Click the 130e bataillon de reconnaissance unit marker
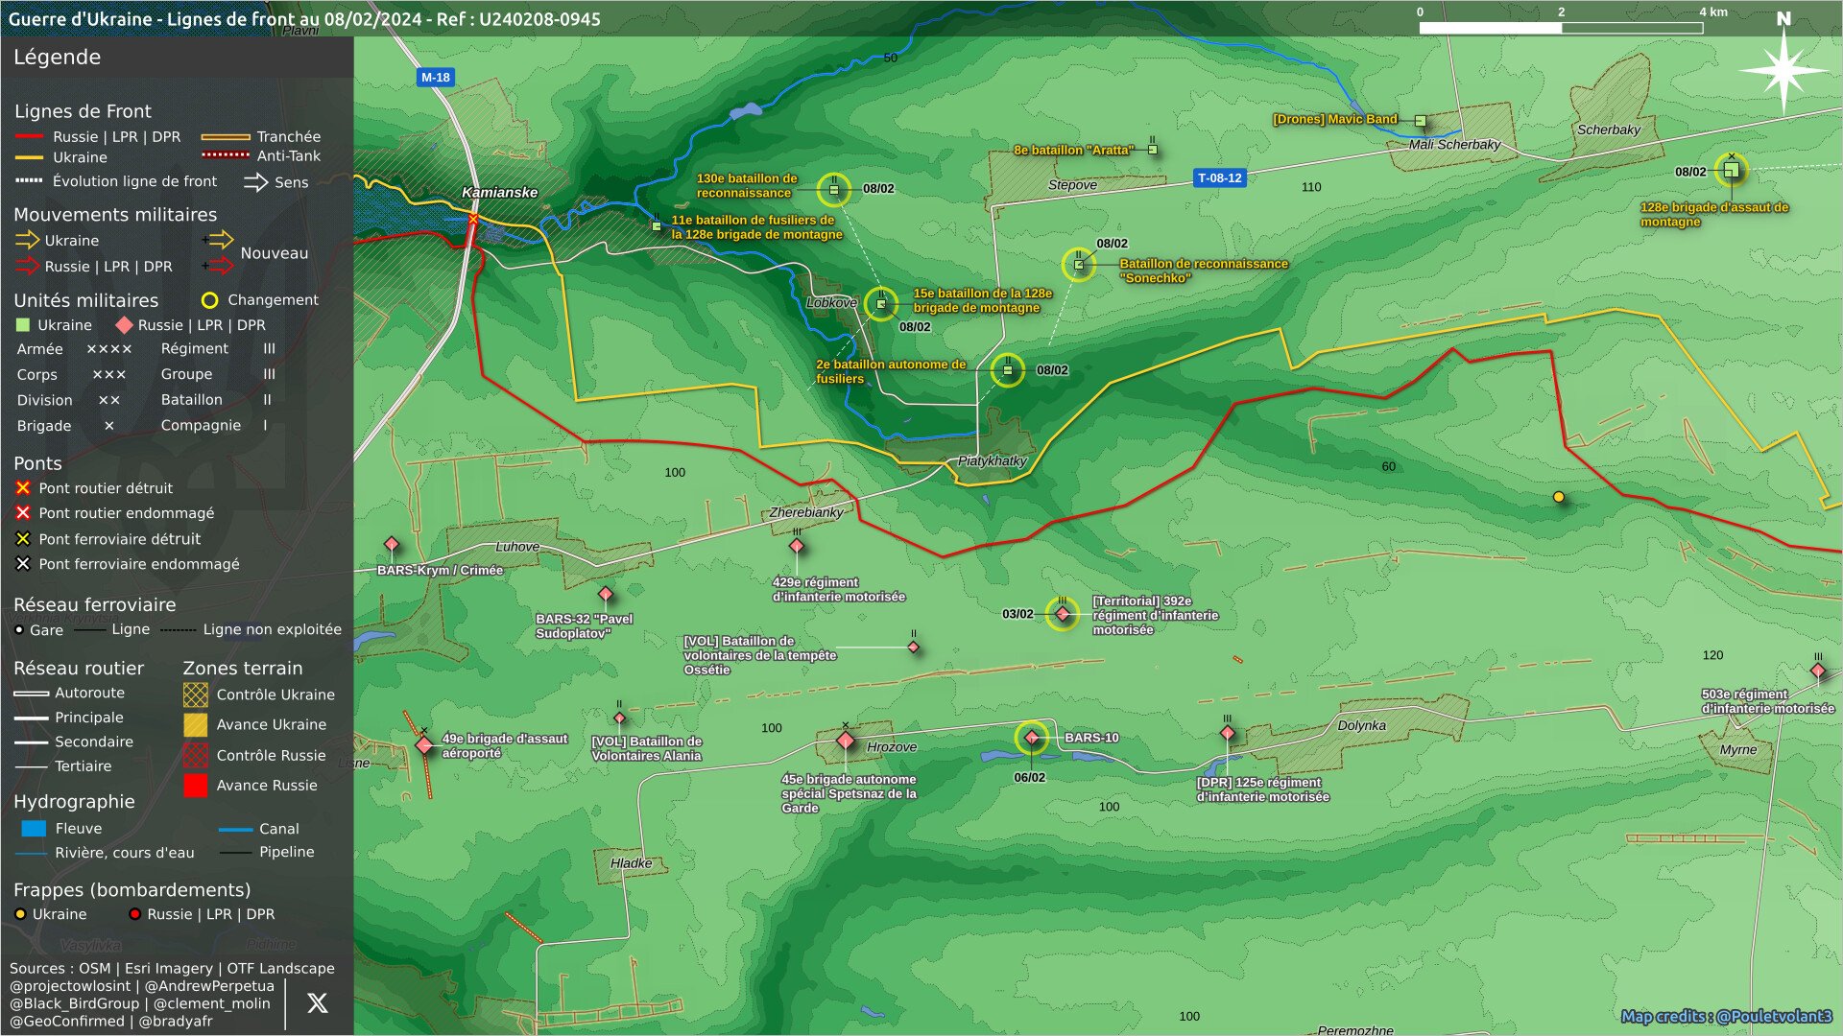This screenshot has width=1843, height=1036. point(833,190)
